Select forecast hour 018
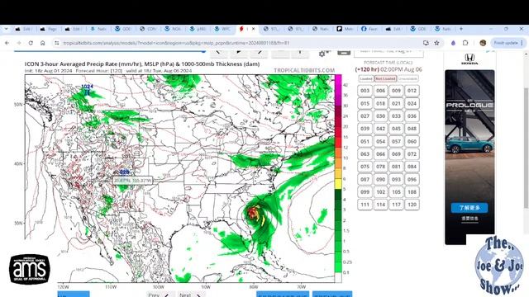 [380, 103]
